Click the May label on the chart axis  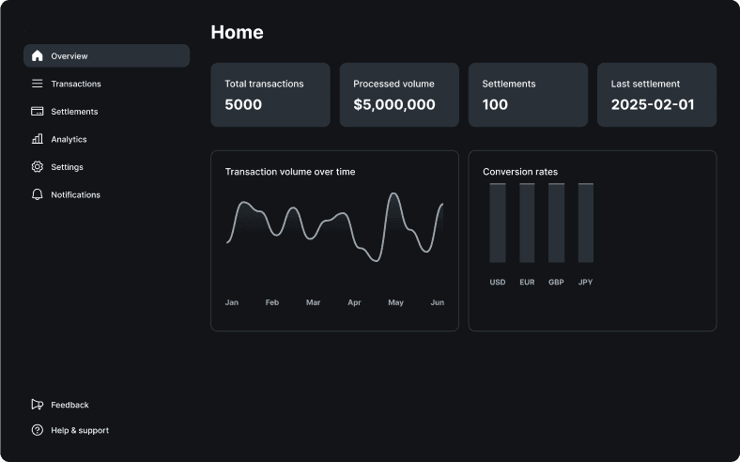395,302
